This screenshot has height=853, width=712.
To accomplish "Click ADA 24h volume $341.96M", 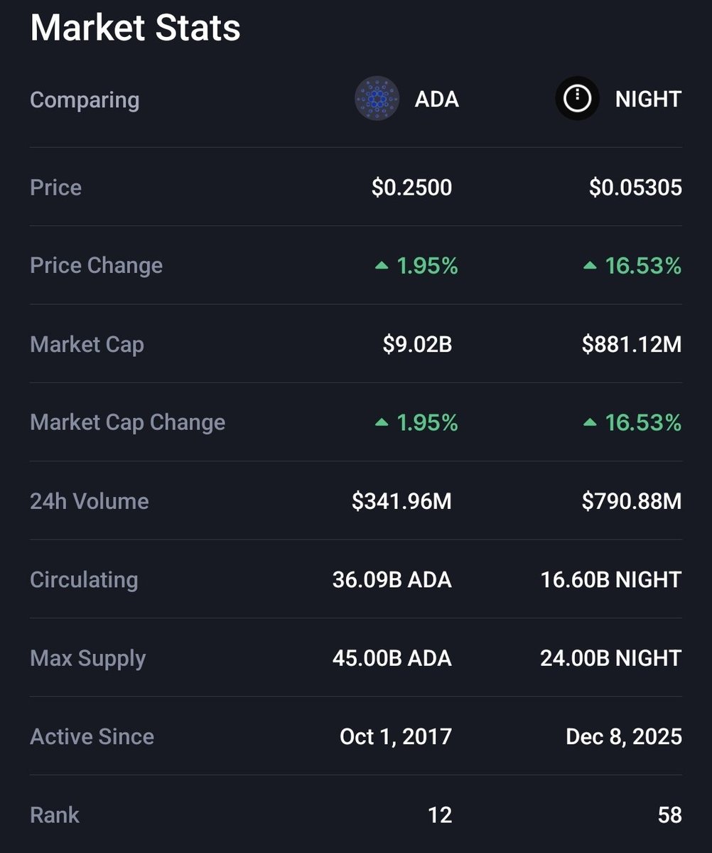I will pos(402,502).
